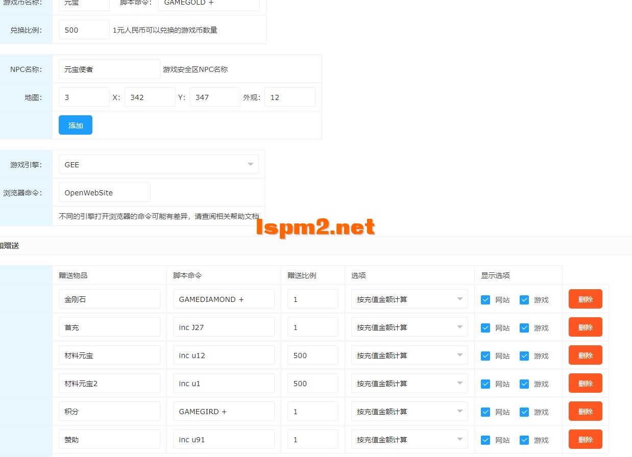Click the 浏览器命令 field OpenWebSite
The height and width of the screenshot is (457, 632).
coord(105,192)
